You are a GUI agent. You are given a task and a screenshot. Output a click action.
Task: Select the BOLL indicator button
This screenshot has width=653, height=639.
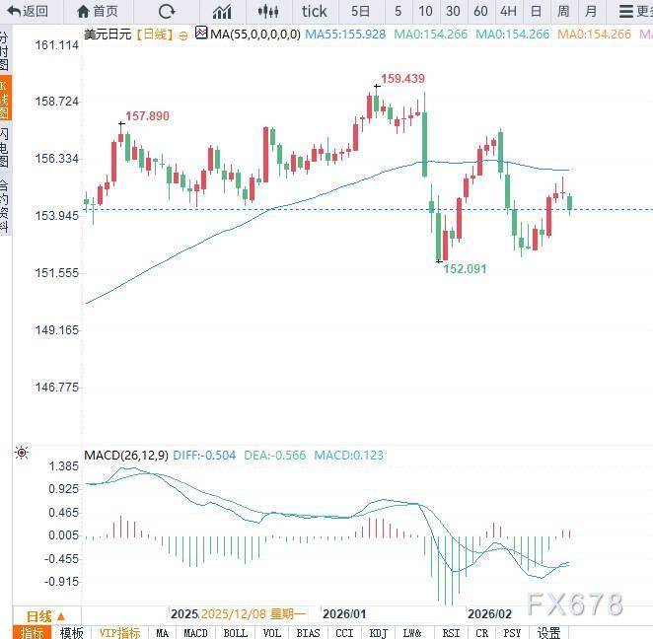coord(236,632)
